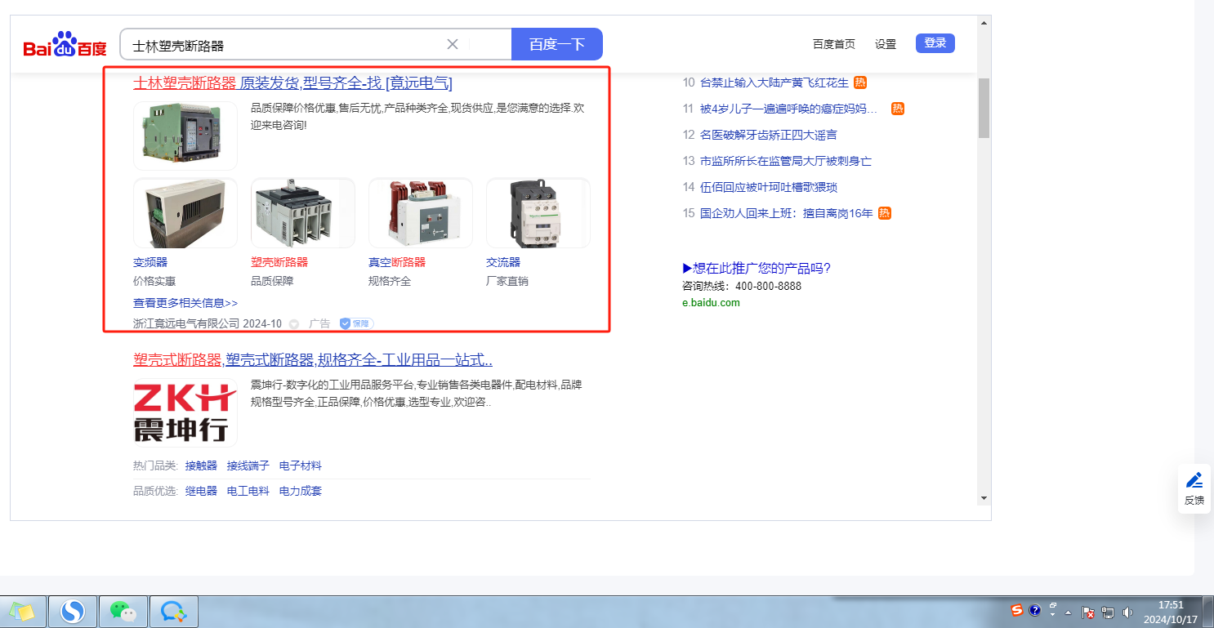The height and width of the screenshot is (628, 1214).
Task: Click the 百度一下 search button
Action: pyautogui.click(x=557, y=44)
